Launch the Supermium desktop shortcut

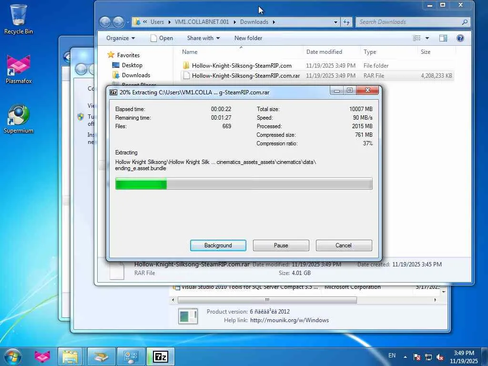click(x=19, y=119)
